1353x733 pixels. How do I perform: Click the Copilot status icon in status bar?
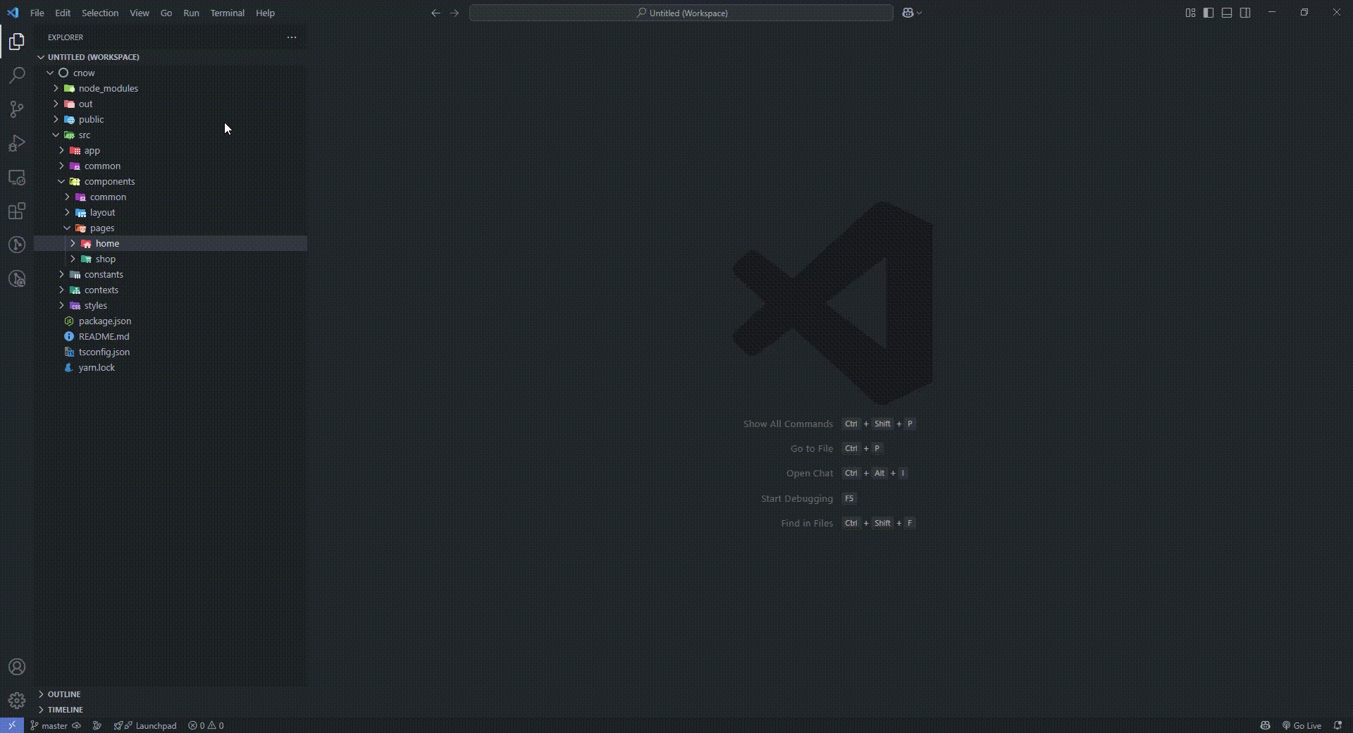click(x=1265, y=725)
